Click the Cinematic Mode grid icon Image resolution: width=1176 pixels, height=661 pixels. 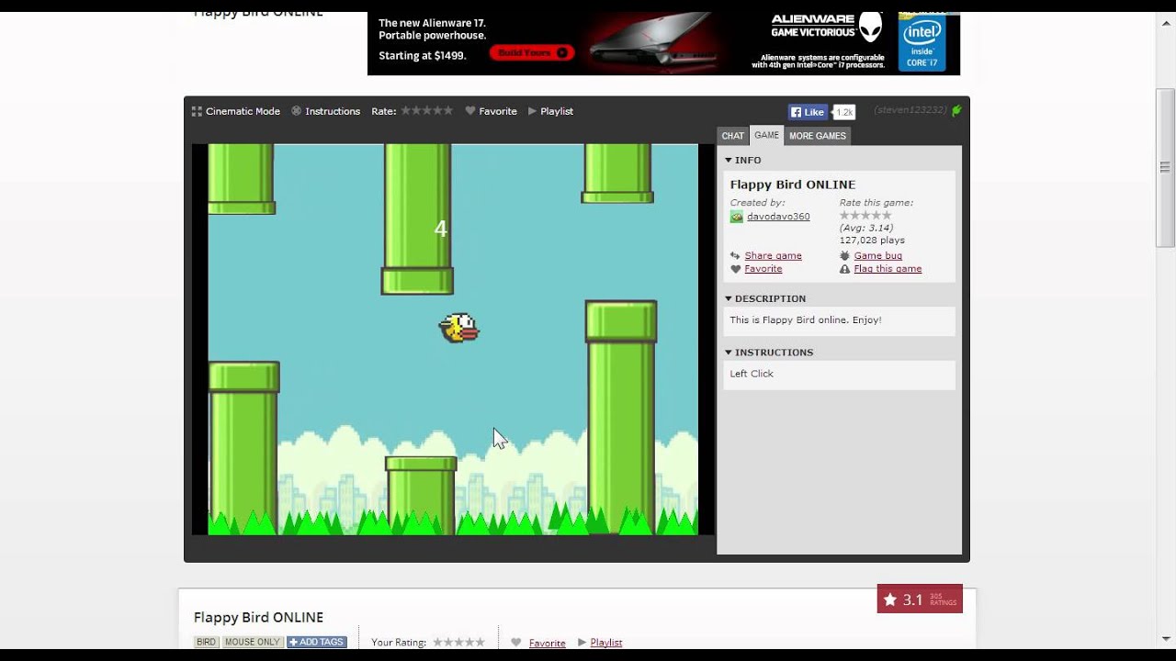tap(197, 111)
